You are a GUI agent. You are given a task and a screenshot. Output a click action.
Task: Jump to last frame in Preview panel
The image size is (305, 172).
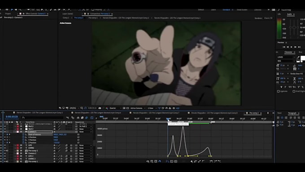299,47
